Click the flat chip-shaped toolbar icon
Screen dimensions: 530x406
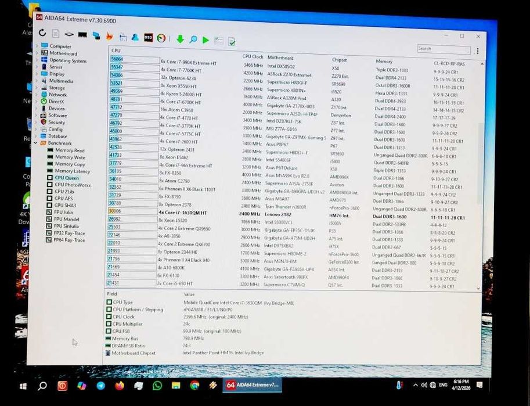point(69,34)
